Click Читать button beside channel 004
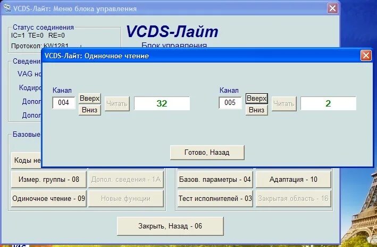The height and width of the screenshot is (247, 377). (117, 103)
